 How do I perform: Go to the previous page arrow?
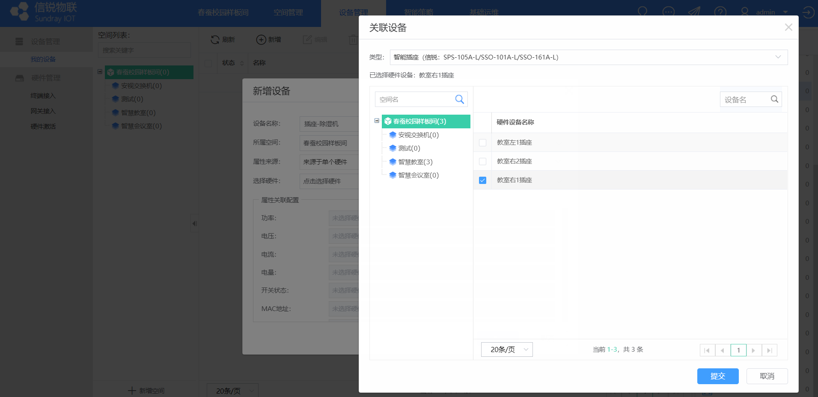(x=723, y=350)
